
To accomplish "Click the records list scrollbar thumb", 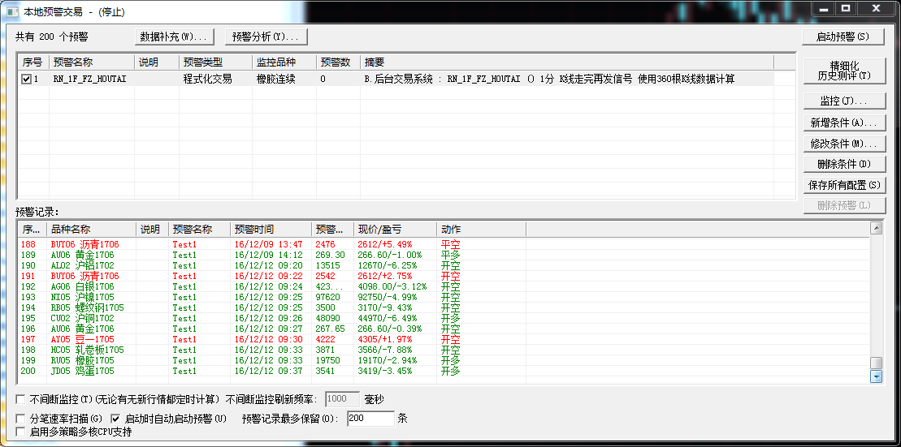I will click(x=877, y=363).
